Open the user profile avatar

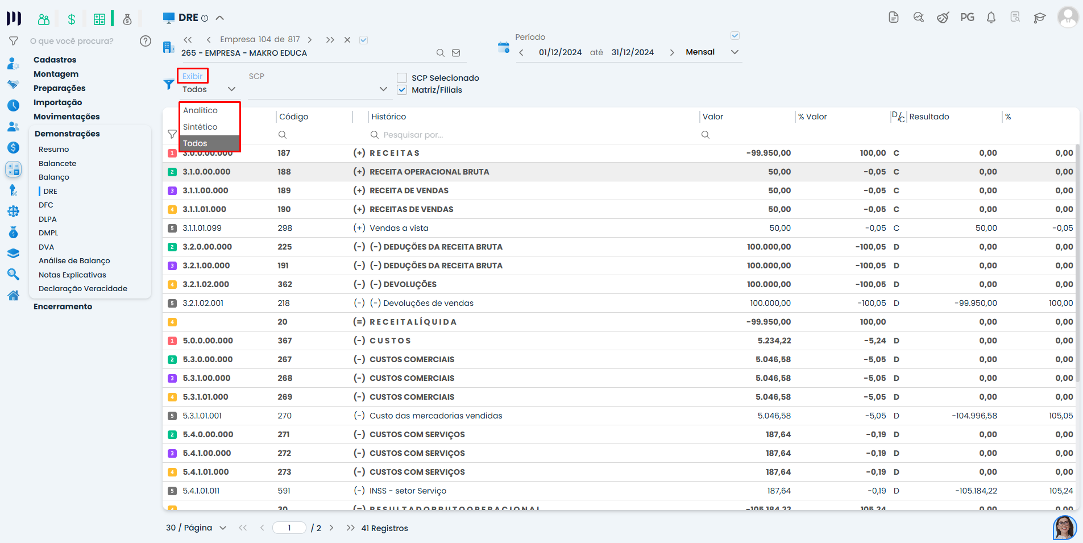coord(1067,17)
